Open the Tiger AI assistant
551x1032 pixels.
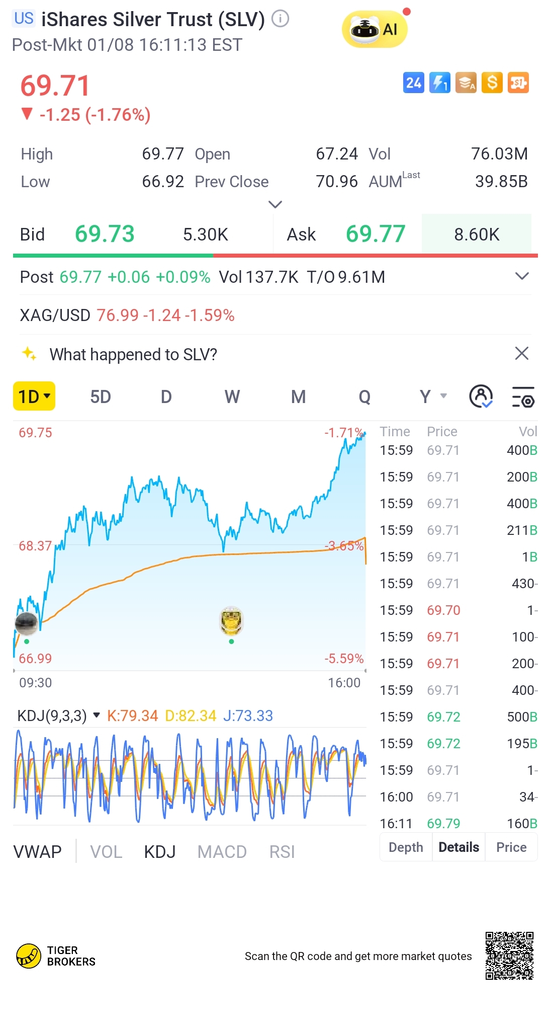click(375, 30)
